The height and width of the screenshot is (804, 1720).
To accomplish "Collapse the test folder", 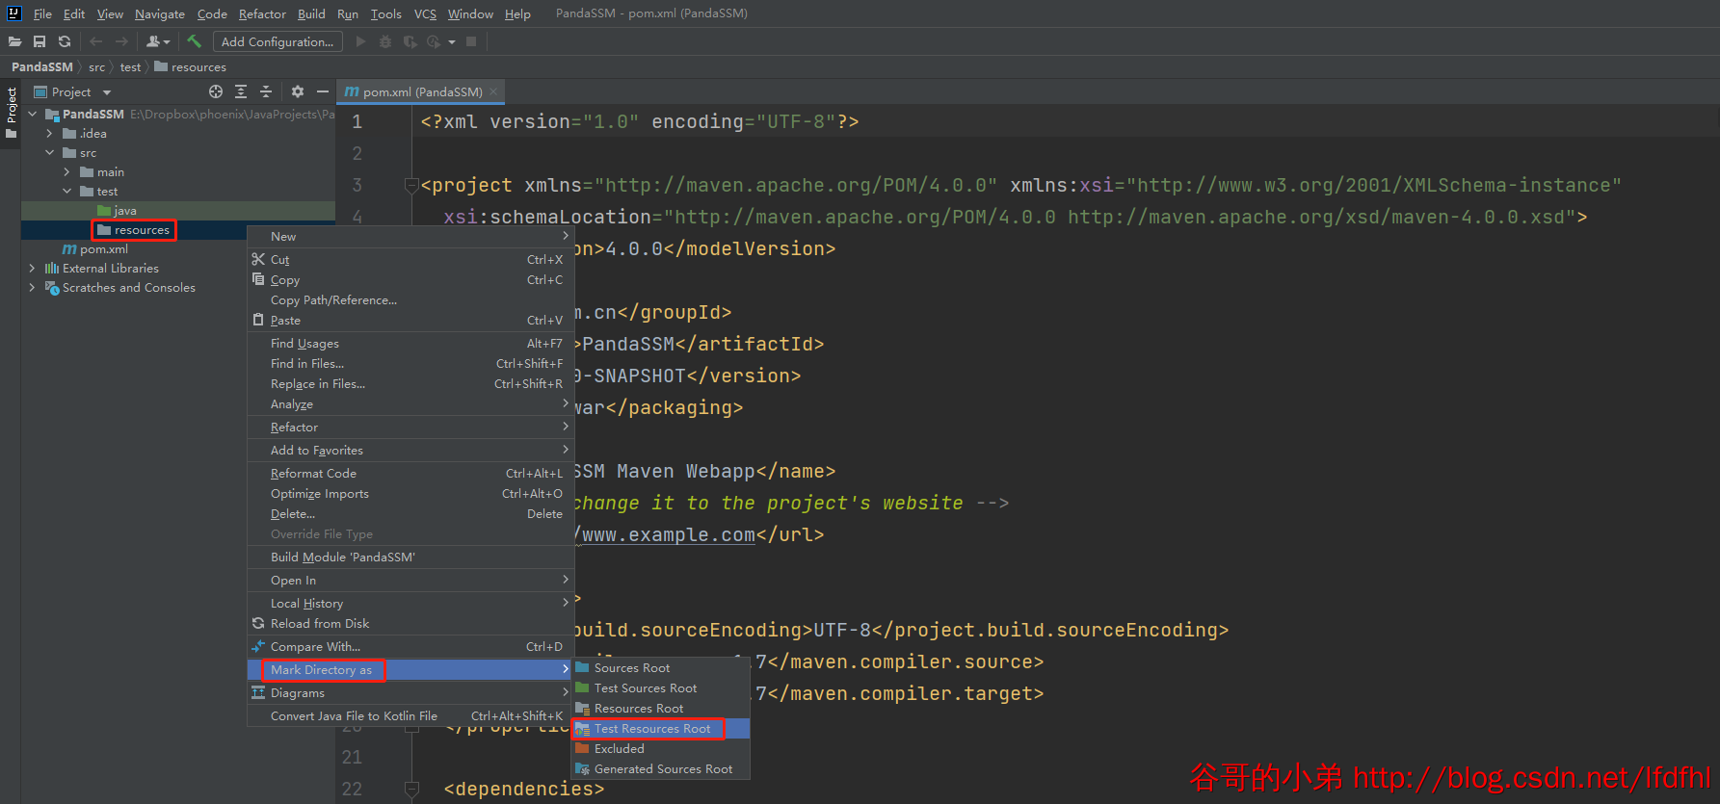I will pyautogui.click(x=66, y=191).
